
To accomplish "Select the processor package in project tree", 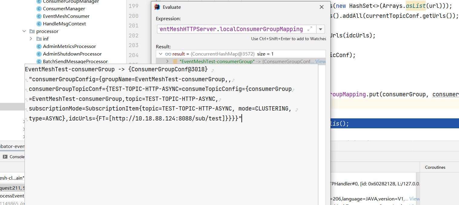I will (47, 31).
